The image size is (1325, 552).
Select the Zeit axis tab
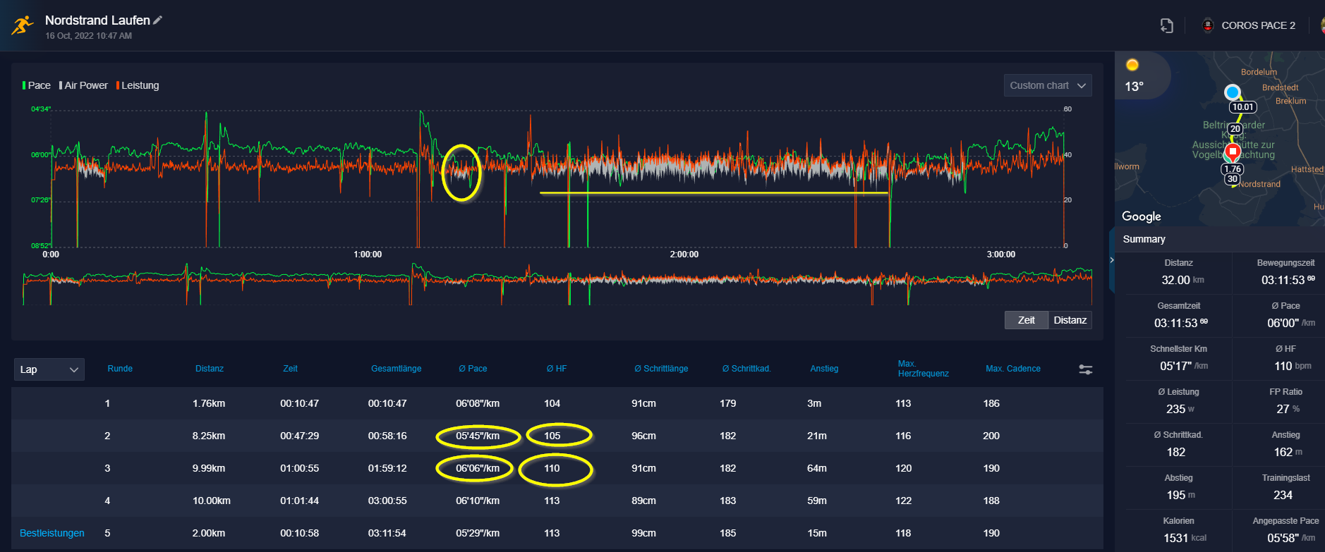(x=1026, y=320)
